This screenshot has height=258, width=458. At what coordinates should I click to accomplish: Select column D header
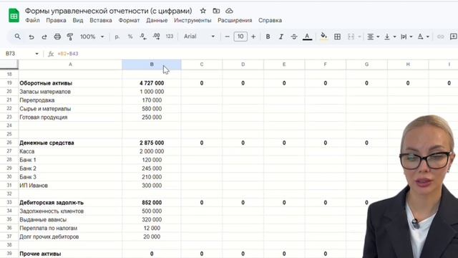(x=243, y=64)
